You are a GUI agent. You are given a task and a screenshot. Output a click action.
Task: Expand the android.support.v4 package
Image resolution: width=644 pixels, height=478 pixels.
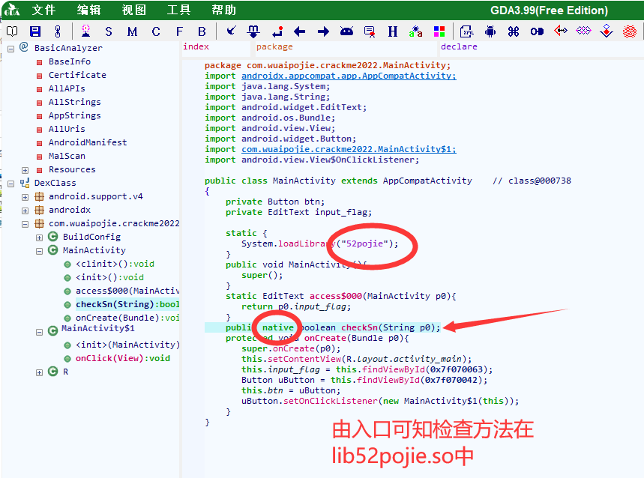pos(25,197)
